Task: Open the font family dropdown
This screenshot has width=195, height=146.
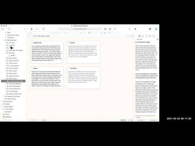Action: pyautogui.click(x=56, y=33)
